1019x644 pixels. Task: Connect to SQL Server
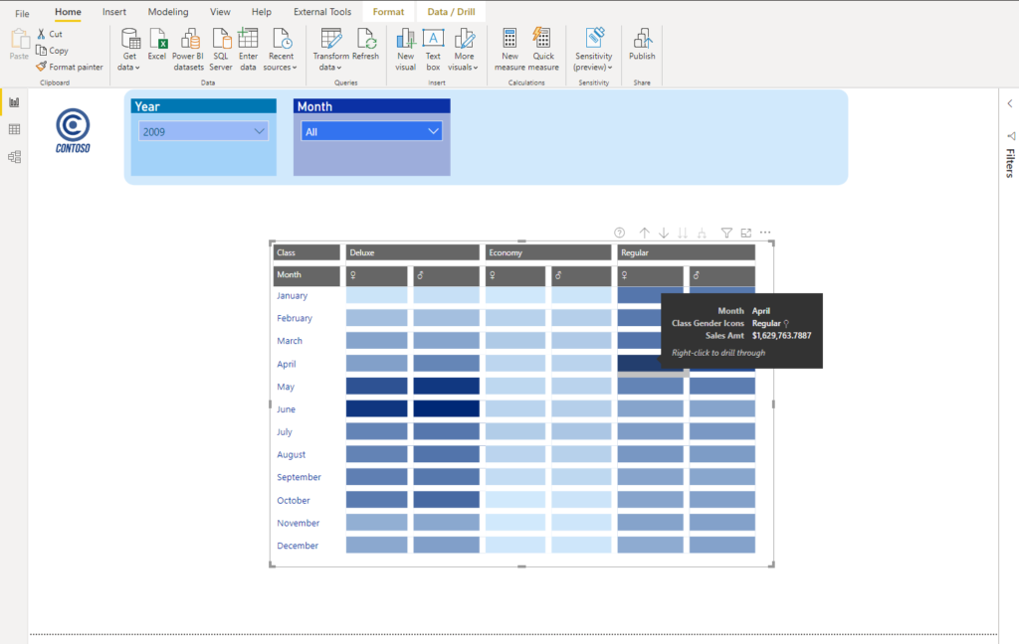pos(221,50)
